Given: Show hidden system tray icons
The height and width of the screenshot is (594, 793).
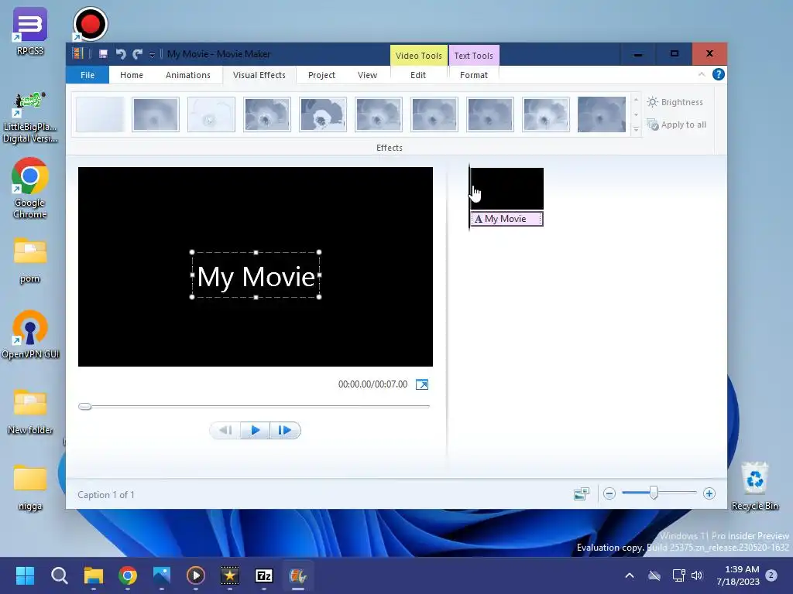Looking at the screenshot, I should [630, 575].
